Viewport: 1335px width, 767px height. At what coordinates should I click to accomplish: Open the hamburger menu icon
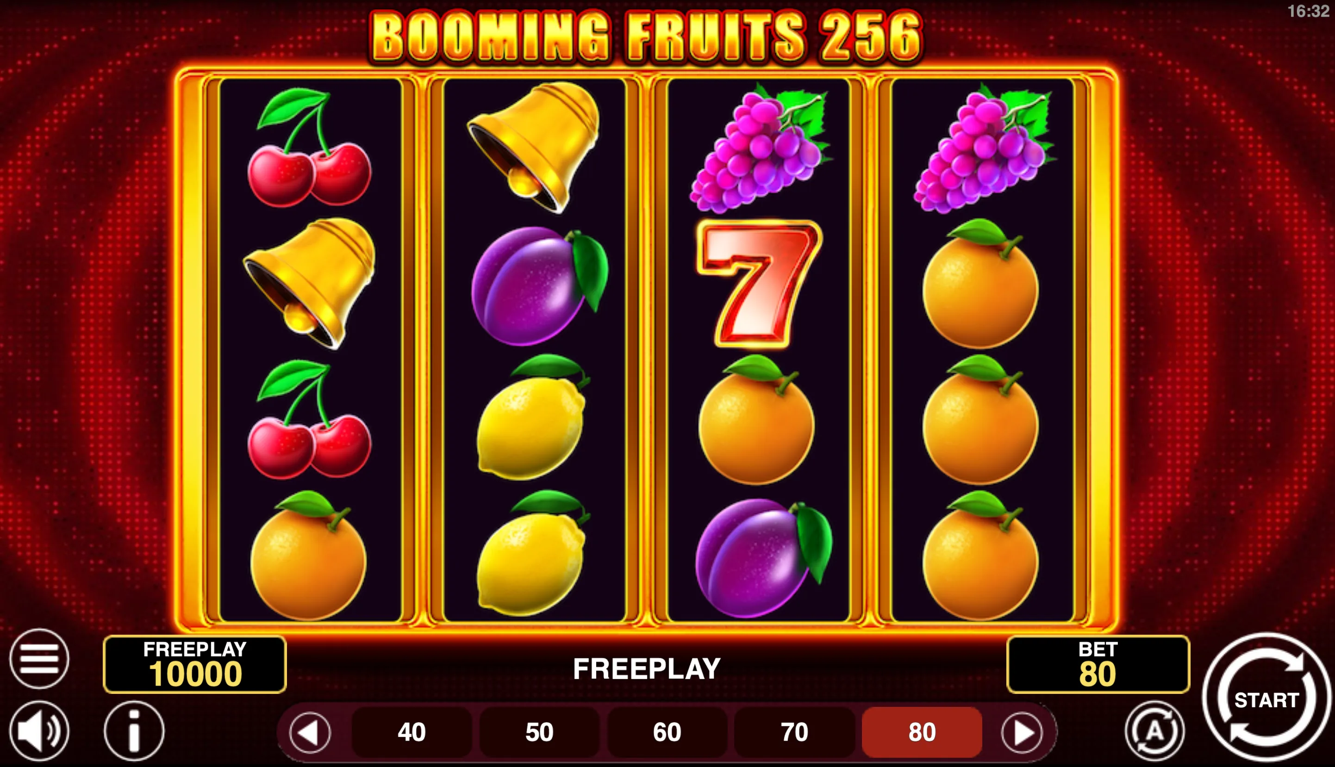coord(39,658)
